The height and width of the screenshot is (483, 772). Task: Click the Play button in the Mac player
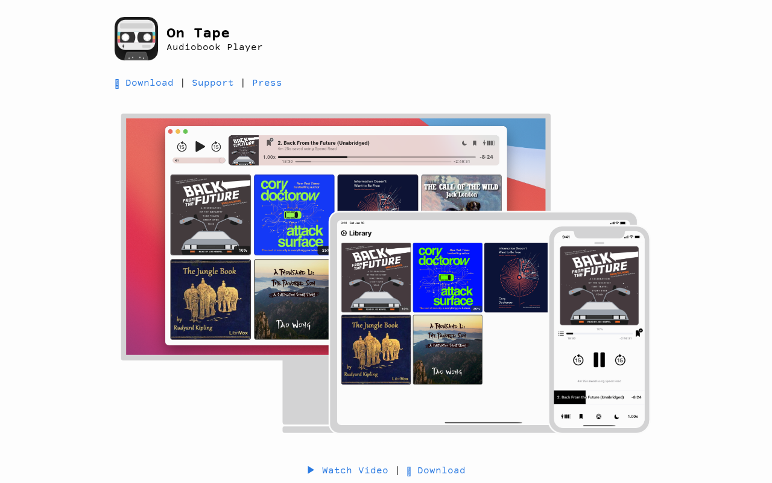coord(200,147)
